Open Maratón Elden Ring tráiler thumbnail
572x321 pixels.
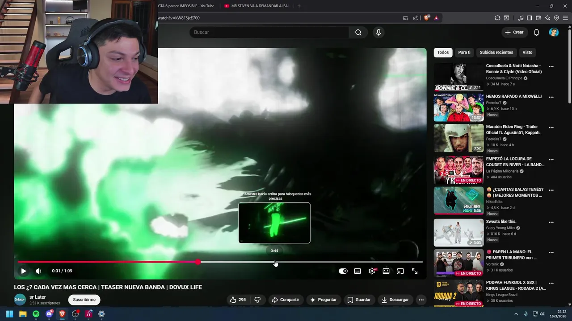[x=458, y=138]
